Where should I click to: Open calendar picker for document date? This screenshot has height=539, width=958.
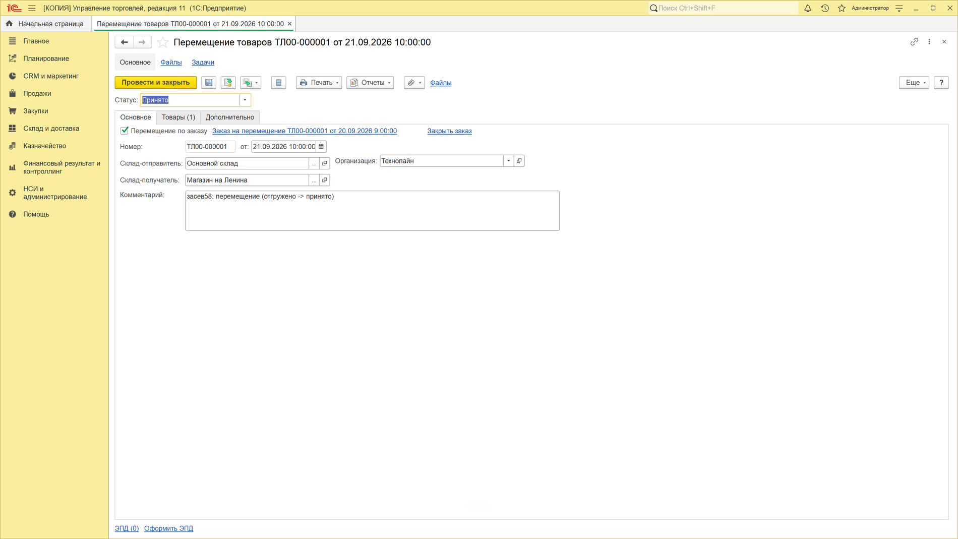321,147
